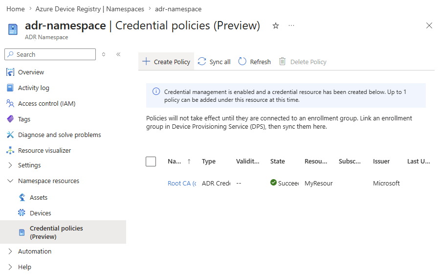
Task: Click the Delete Policy button
Action: coord(303,62)
